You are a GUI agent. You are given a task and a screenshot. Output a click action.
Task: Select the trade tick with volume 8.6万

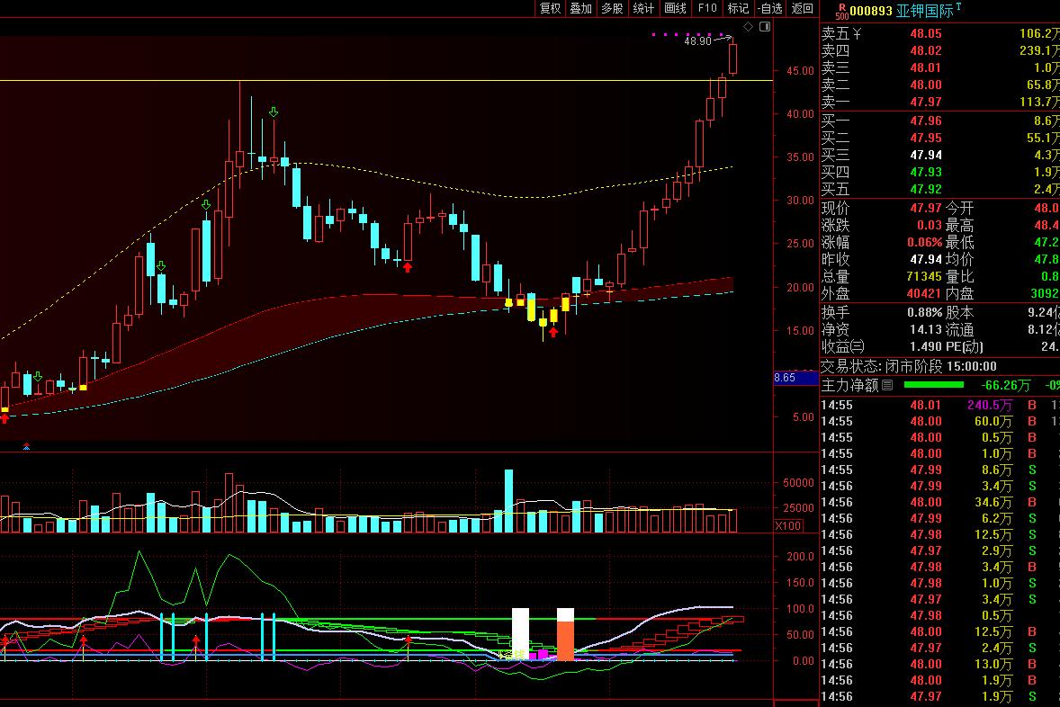[939, 470]
